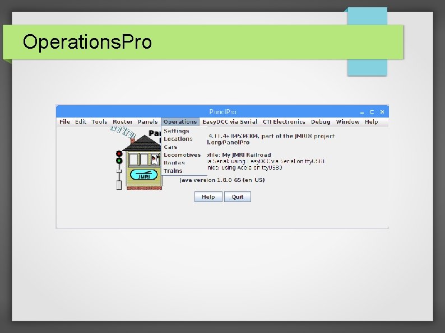
Task: Open the Roster menu
Action: pyautogui.click(x=122, y=122)
